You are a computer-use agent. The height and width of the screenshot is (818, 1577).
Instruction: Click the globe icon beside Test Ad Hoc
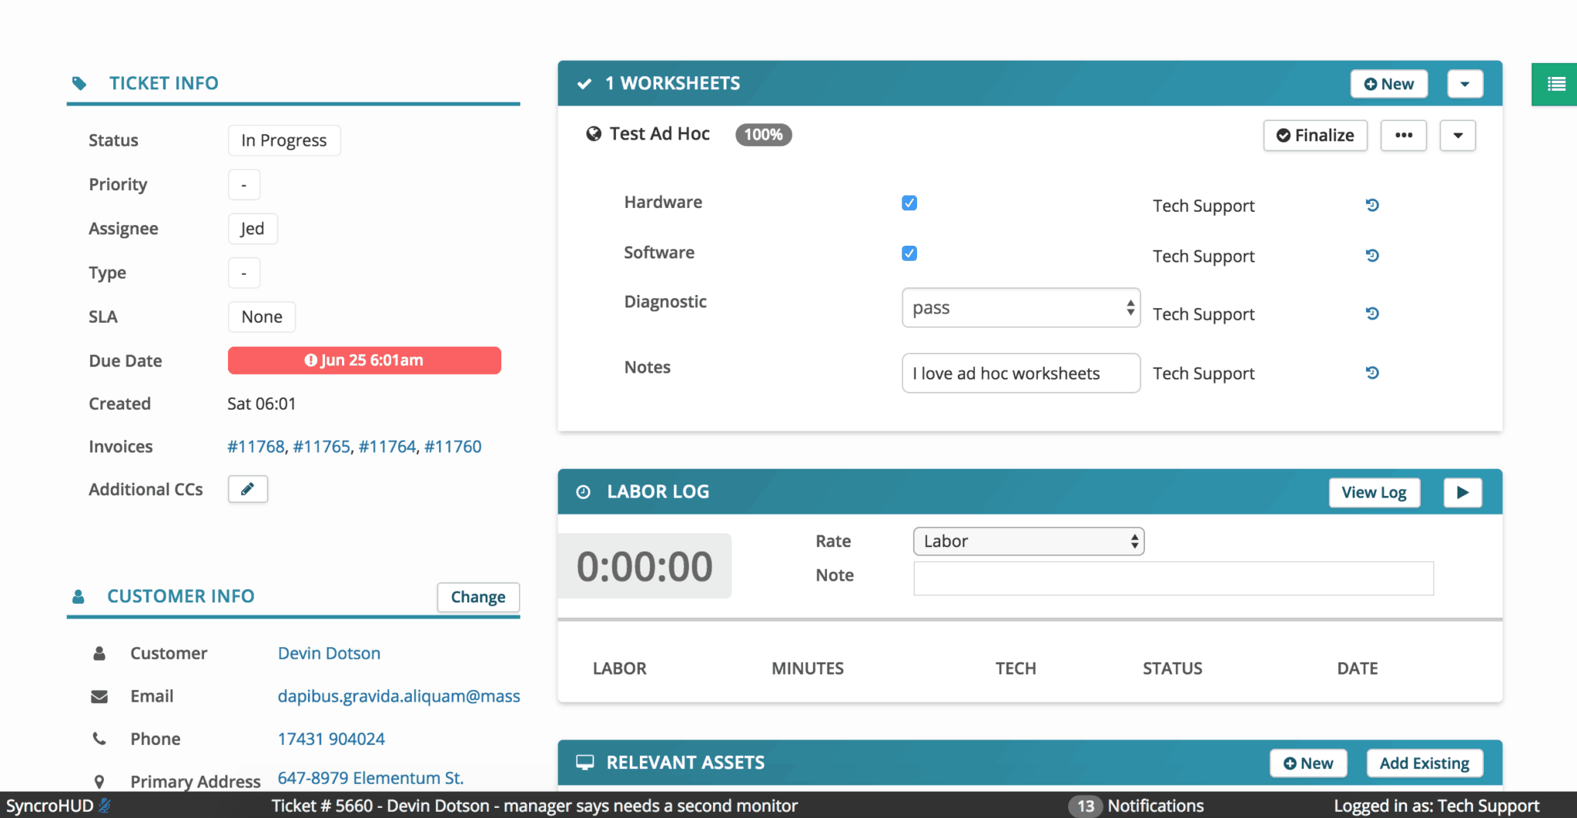(593, 133)
